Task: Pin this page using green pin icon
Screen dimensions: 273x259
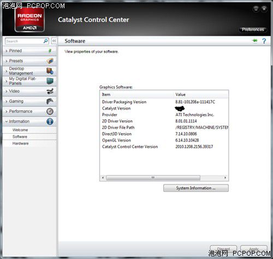Action: (x=255, y=41)
